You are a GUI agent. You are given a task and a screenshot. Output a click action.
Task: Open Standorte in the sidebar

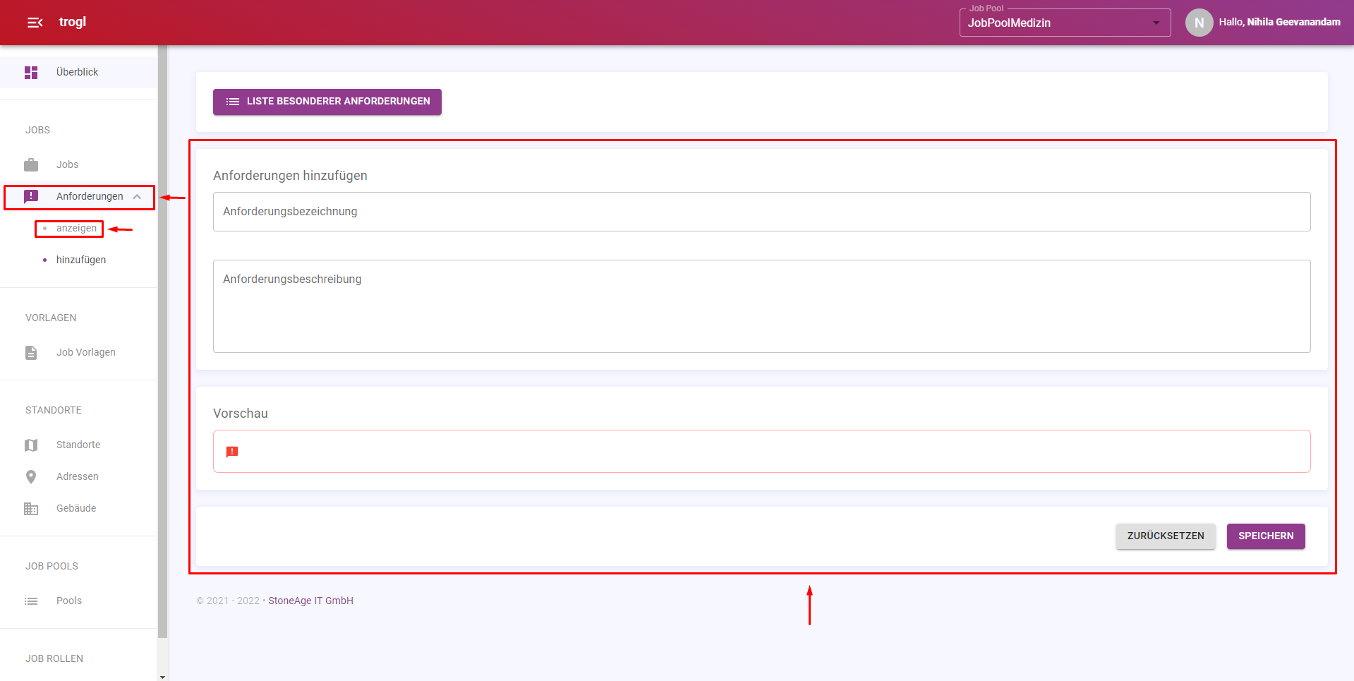point(79,445)
